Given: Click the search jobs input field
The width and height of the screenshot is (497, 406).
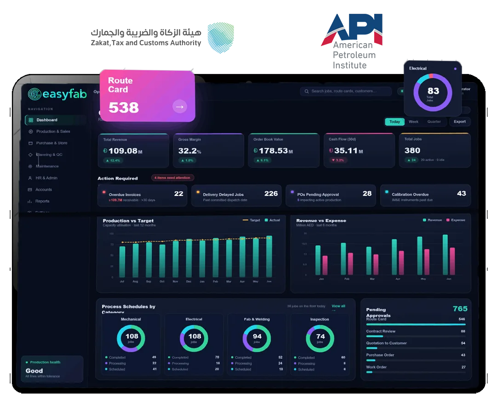Looking at the screenshot, I should pyautogui.click(x=346, y=91).
